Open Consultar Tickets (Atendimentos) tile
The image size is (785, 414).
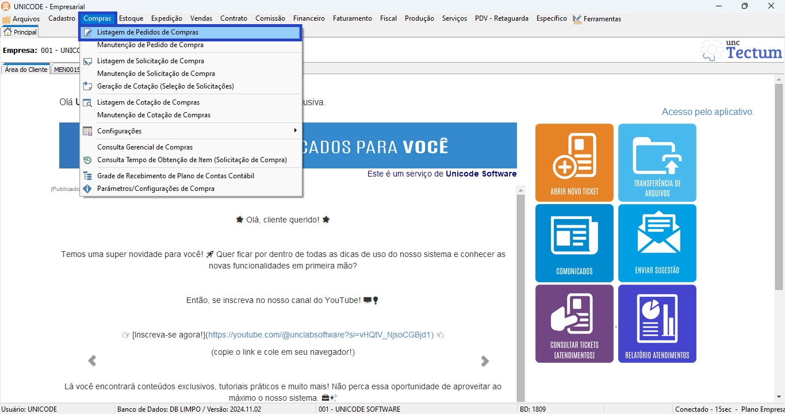pyautogui.click(x=574, y=324)
